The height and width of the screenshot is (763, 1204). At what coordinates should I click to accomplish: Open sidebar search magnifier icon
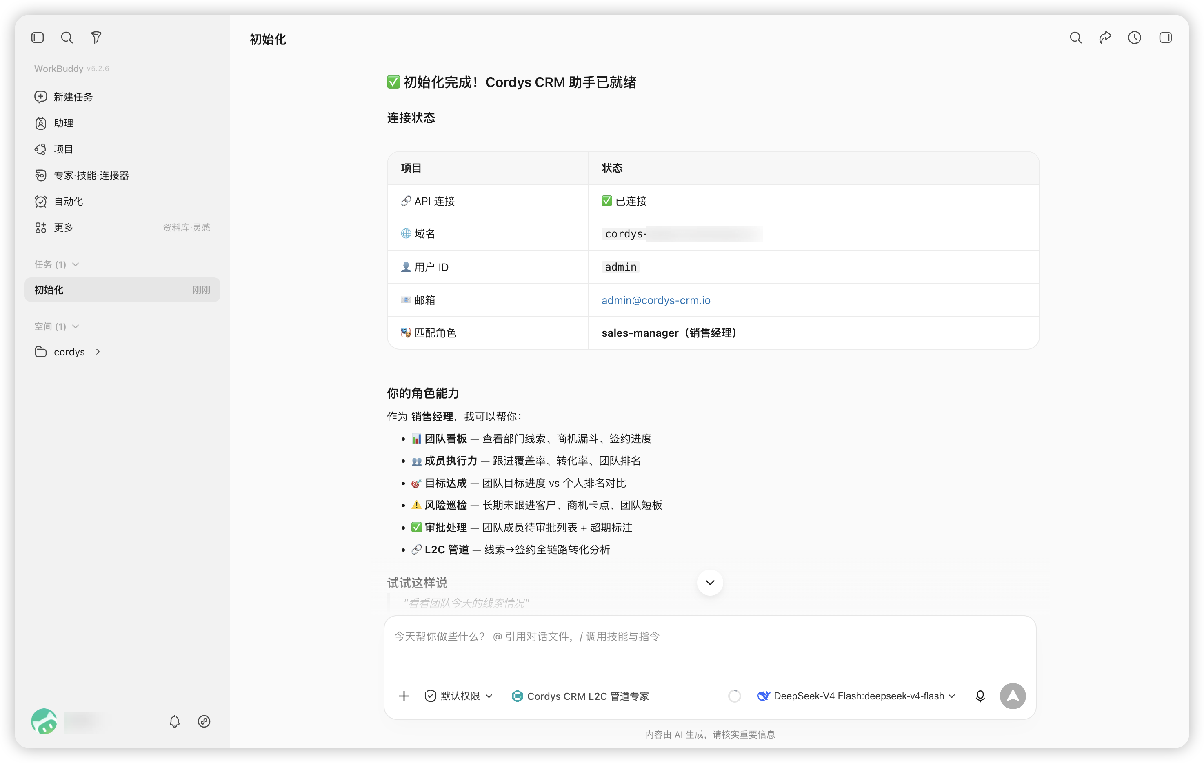67,38
